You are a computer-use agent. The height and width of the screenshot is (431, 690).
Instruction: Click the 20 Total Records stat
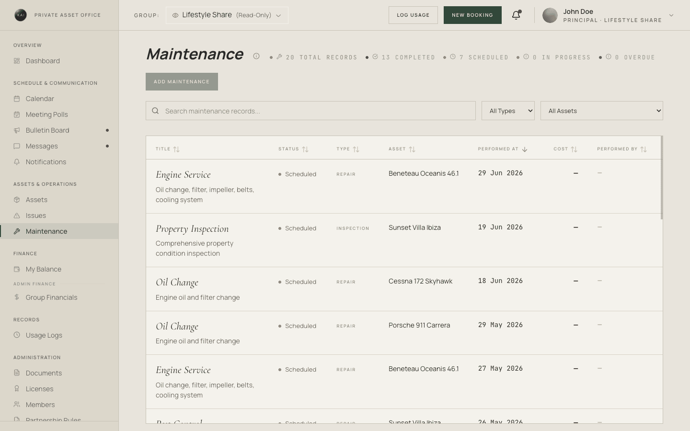317,57
